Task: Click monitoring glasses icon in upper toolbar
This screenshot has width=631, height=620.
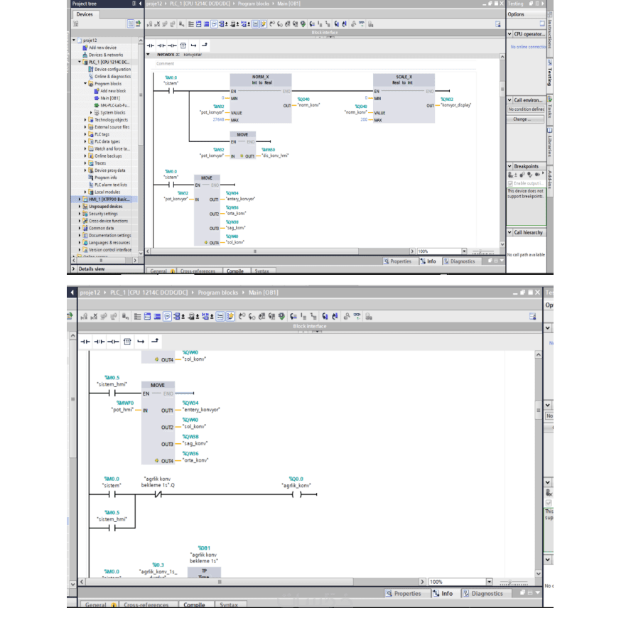Action: (362, 24)
